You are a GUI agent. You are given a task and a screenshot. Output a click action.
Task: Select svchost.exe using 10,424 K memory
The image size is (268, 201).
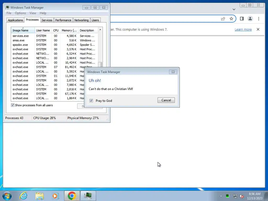point(54,63)
